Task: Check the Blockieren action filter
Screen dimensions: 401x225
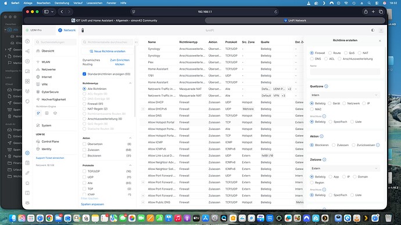Action: (84, 155)
